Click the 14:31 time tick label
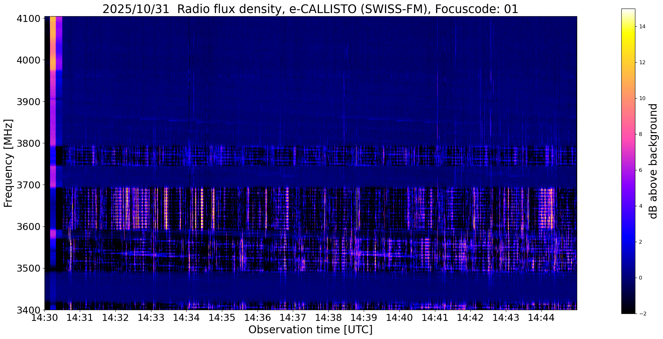 80,318
